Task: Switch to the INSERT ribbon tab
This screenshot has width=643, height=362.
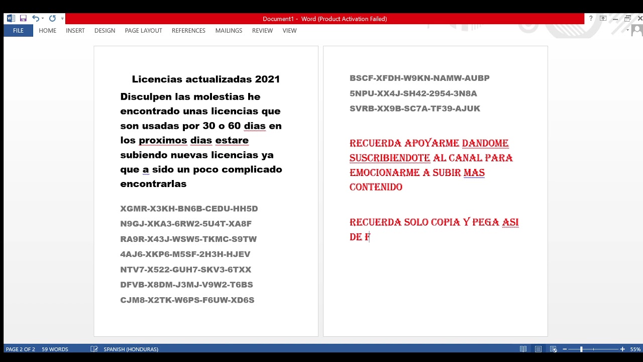Action: (75, 31)
